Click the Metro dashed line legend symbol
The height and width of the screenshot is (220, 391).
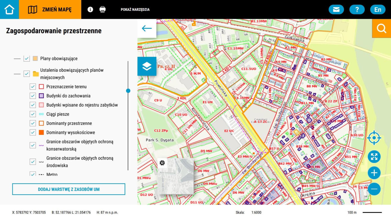coord(41,175)
